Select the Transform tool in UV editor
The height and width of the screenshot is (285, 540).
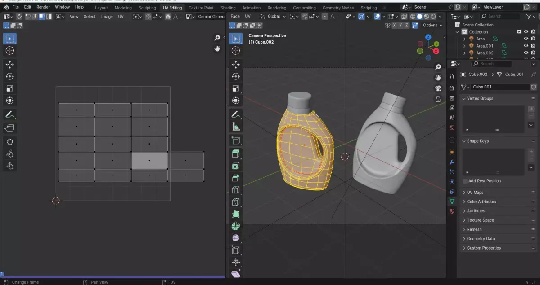(10, 101)
